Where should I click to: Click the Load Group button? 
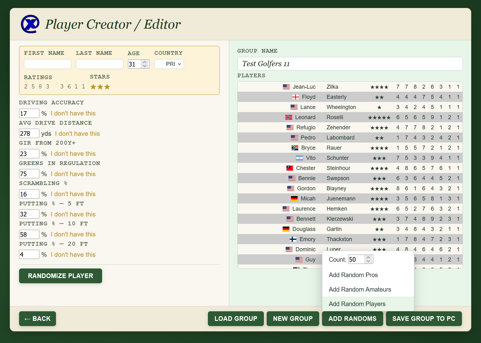tap(236, 319)
